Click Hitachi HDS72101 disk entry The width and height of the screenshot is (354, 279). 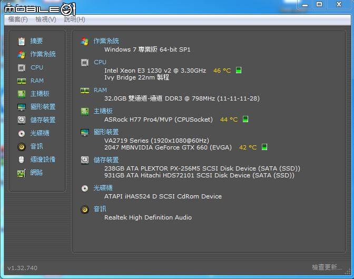[199, 175]
